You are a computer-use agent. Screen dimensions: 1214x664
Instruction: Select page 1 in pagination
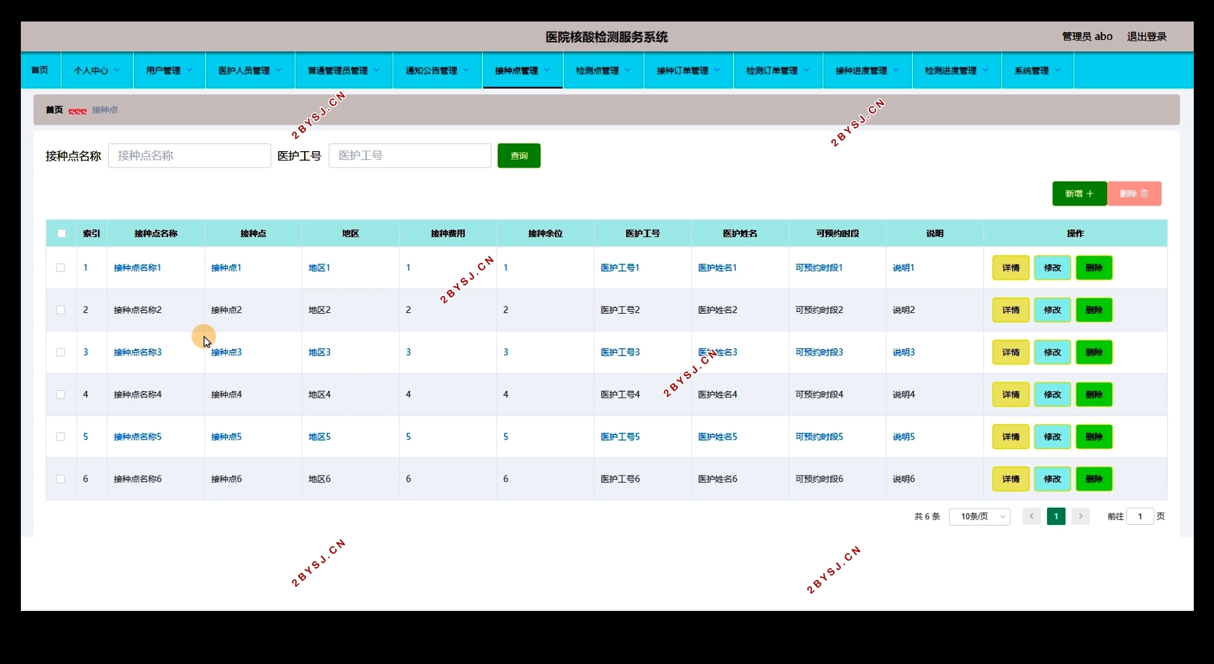coord(1056,517)
